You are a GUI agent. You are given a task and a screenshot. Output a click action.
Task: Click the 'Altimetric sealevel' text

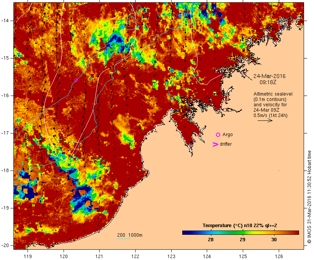[273, 94]
